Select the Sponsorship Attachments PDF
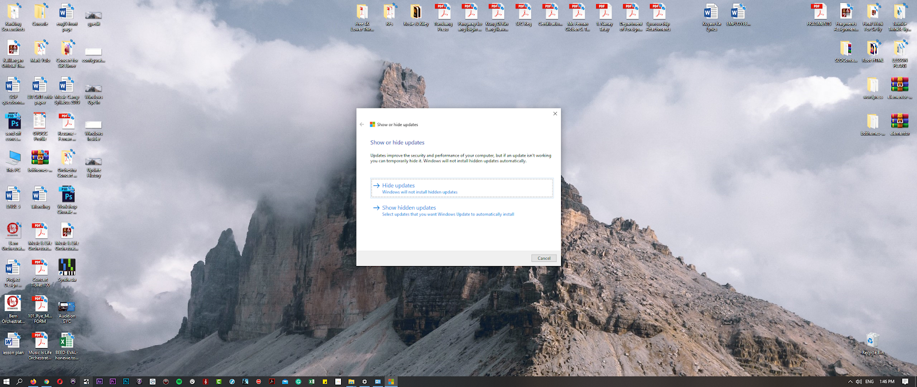The image size is (917, 387). pos(658,17)
